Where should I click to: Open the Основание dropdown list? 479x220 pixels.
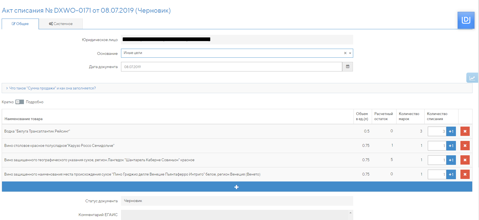click(350, 53)
